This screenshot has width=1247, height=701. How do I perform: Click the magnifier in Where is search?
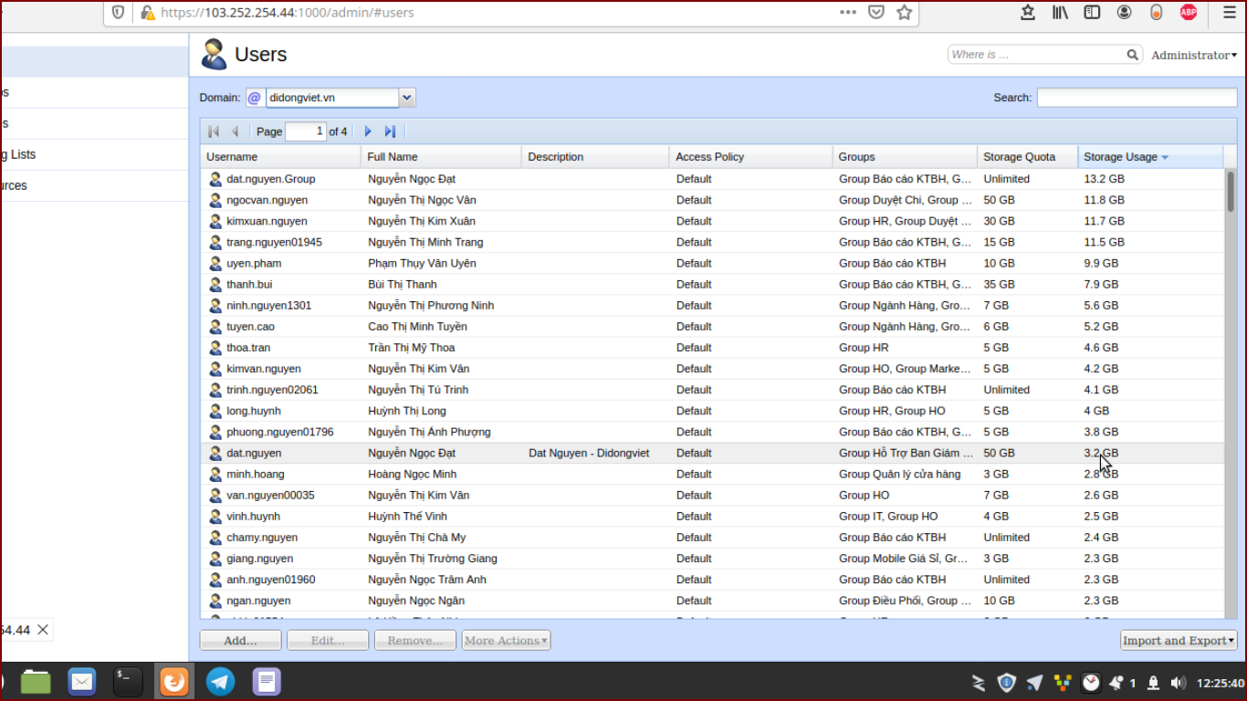[1132, 55]
